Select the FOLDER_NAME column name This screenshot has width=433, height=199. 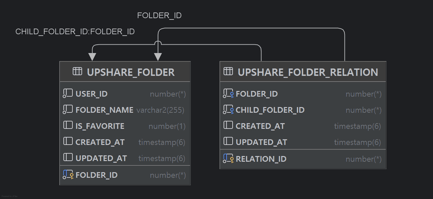pos(105,110)
